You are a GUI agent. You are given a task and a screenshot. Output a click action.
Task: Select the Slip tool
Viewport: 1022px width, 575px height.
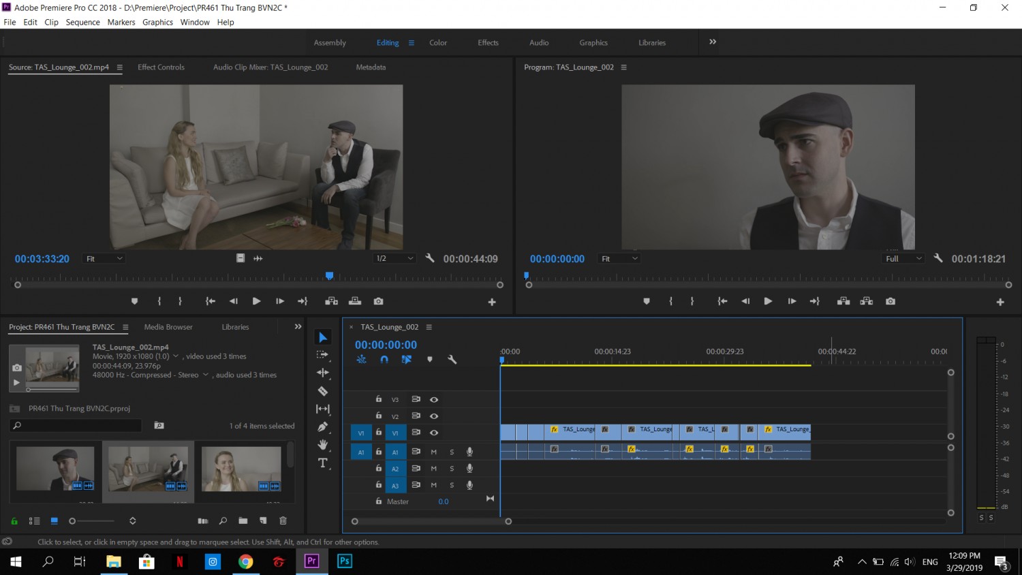coord(323,409)
